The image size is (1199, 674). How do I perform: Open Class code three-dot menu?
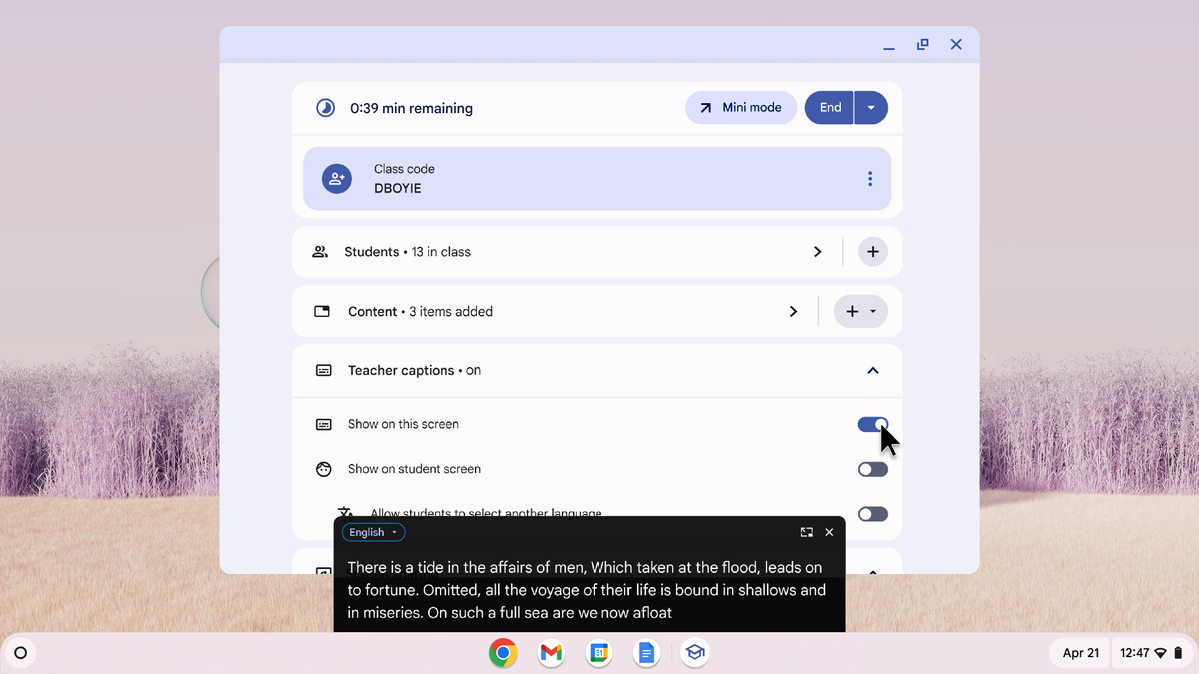point(870,179)
